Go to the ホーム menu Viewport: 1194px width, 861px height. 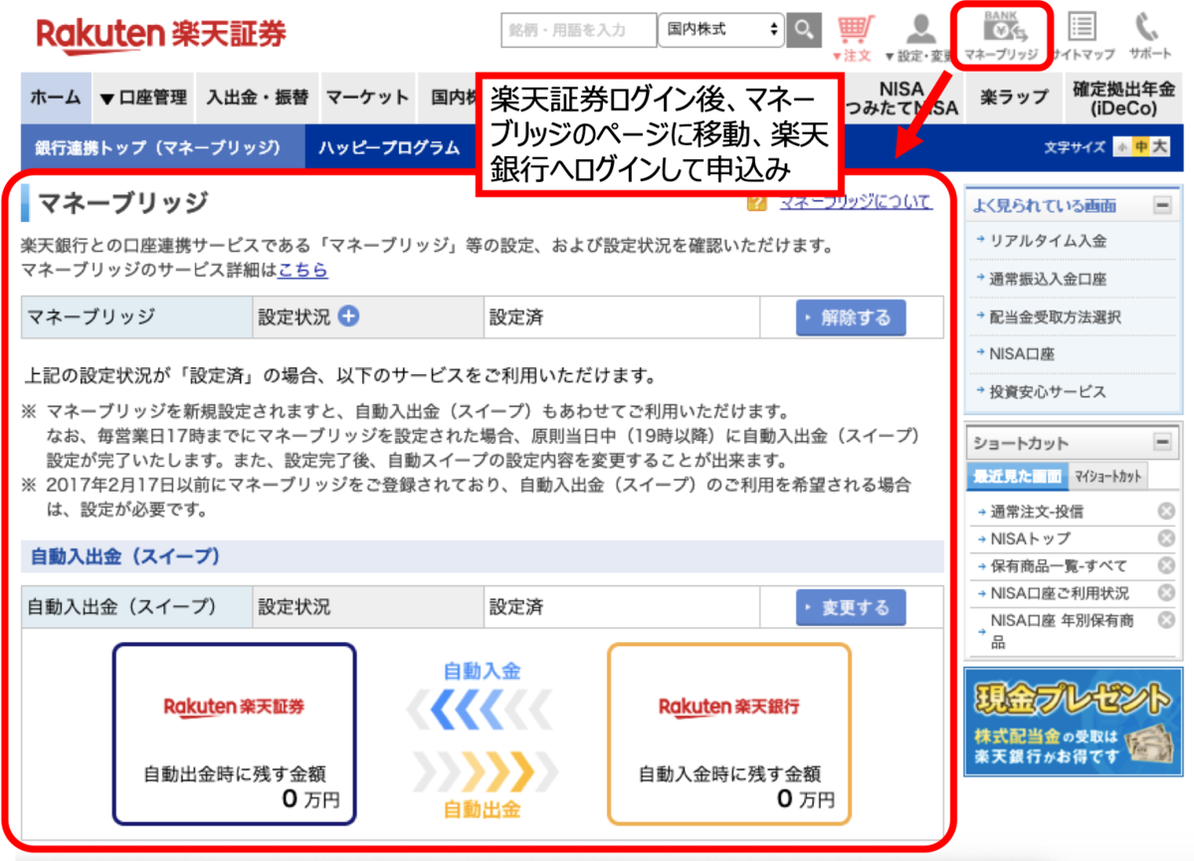[56, 98]
